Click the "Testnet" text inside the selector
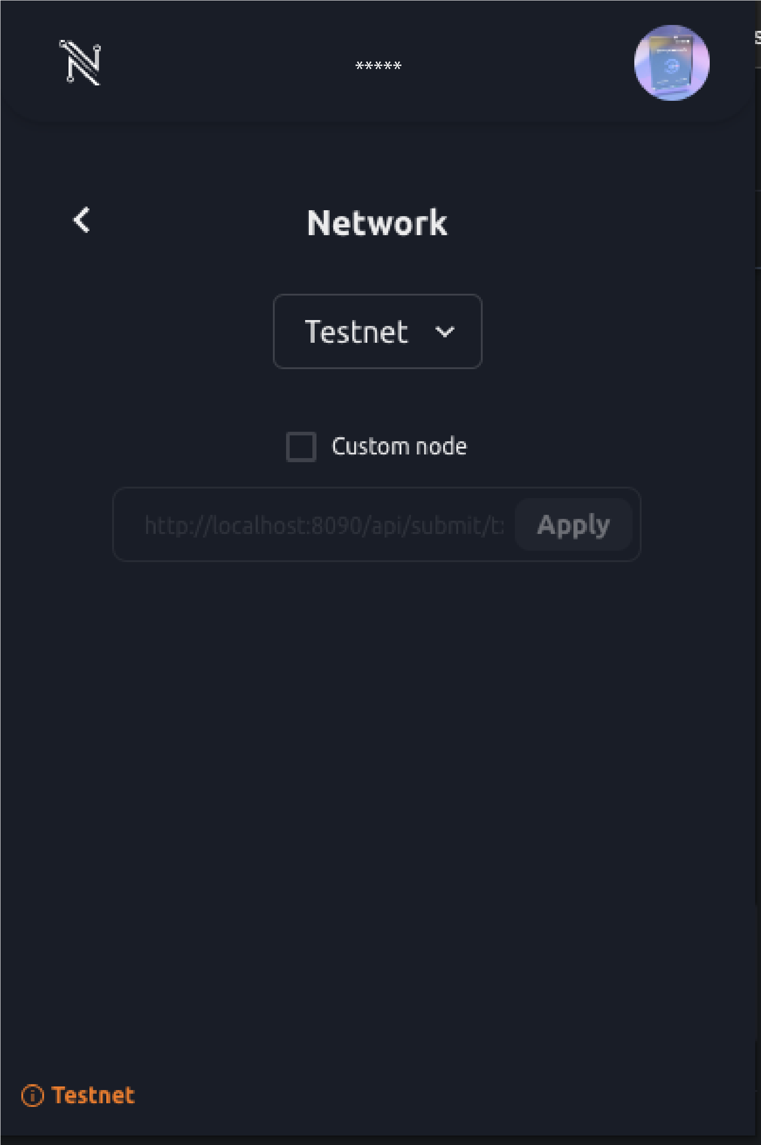This screenshot has height=1145, width=761. (x=356, y=332)
